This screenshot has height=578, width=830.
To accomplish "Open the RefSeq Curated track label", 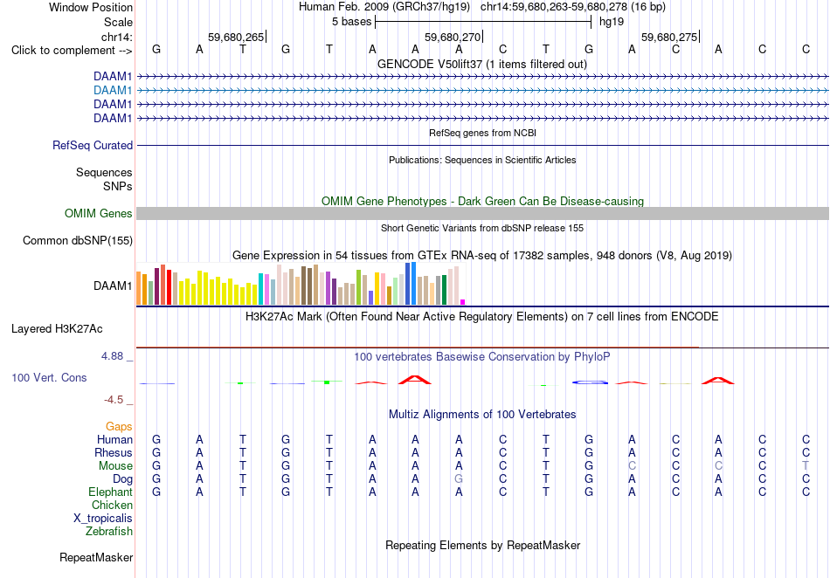I will [93, 146].
